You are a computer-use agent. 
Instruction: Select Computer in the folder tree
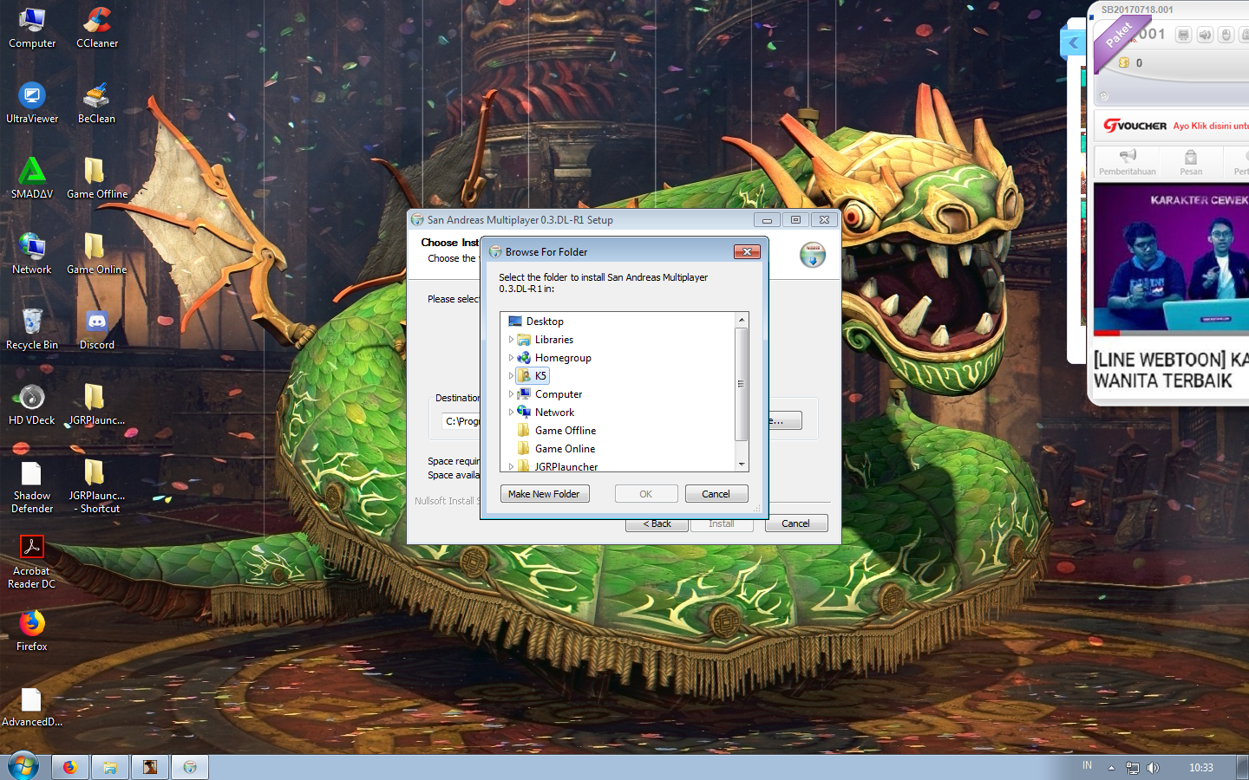[x=550, y=394]
